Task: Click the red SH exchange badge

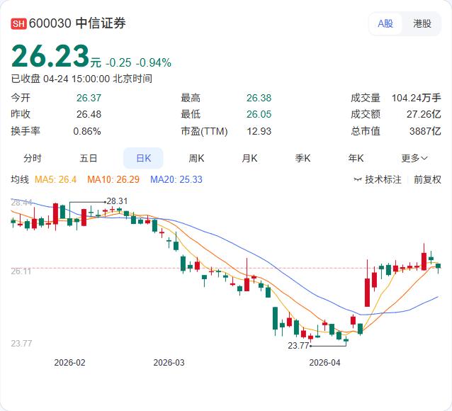Action: 18,23
